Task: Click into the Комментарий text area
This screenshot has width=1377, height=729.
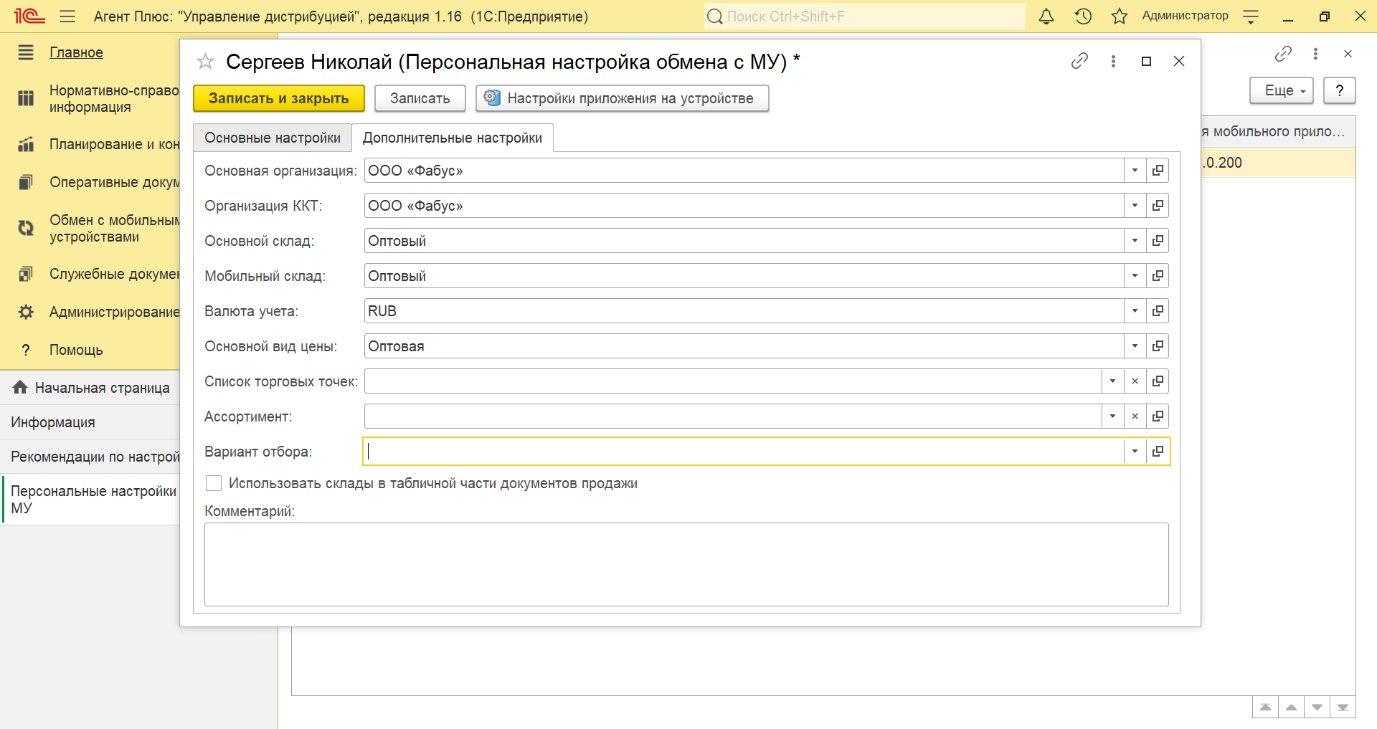Action: 686,564
